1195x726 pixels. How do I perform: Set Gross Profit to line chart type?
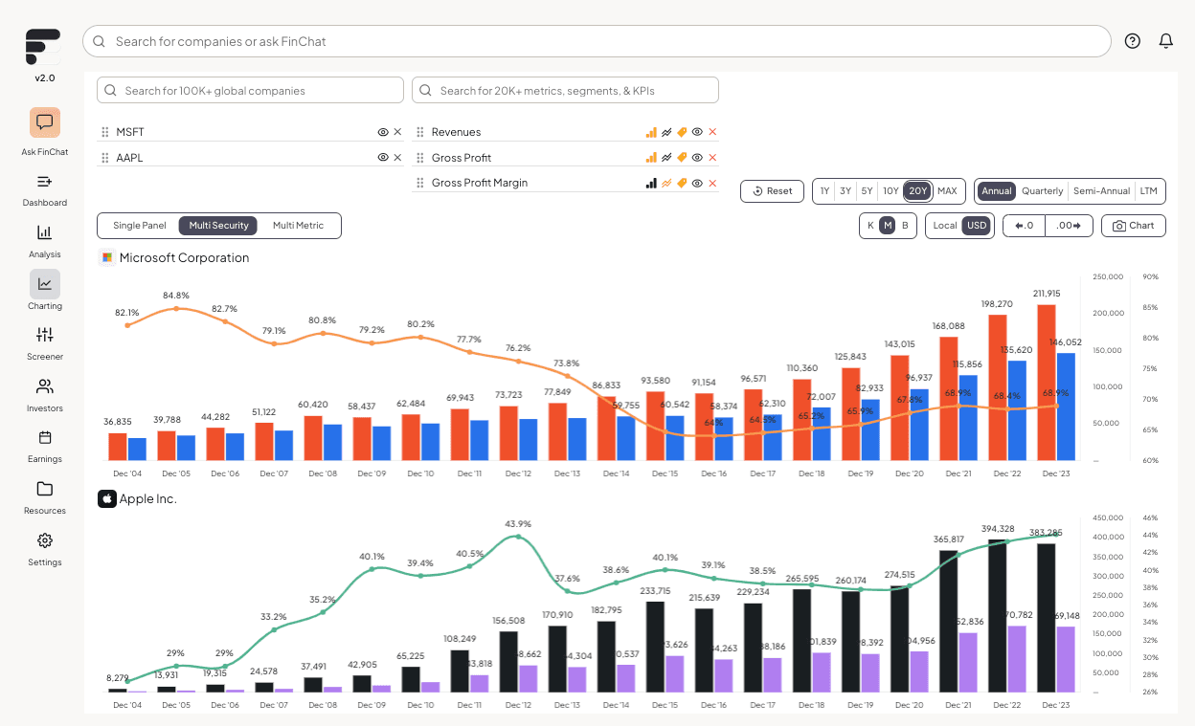coord(666,158)
